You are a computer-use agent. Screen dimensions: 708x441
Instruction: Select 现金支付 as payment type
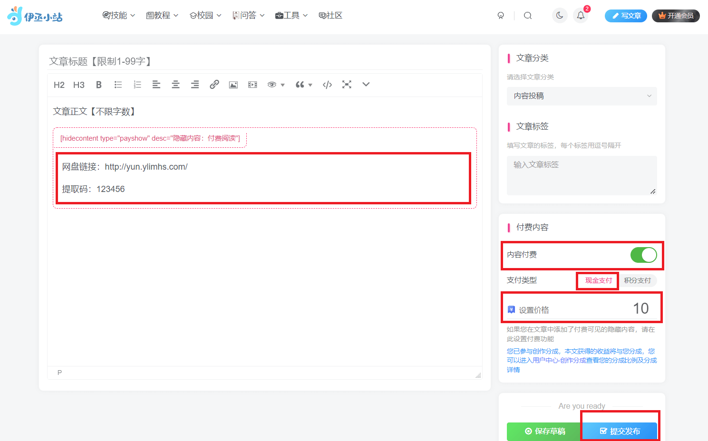pyautogui.click(x=597, y=280)
